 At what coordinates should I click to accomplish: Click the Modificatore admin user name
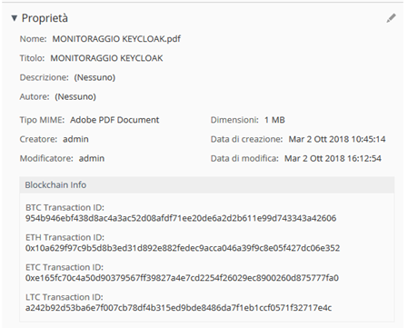click(92, 158)
